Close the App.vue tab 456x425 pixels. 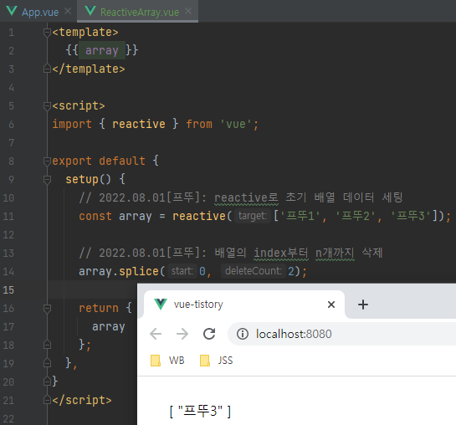click(x=68, y=11)
